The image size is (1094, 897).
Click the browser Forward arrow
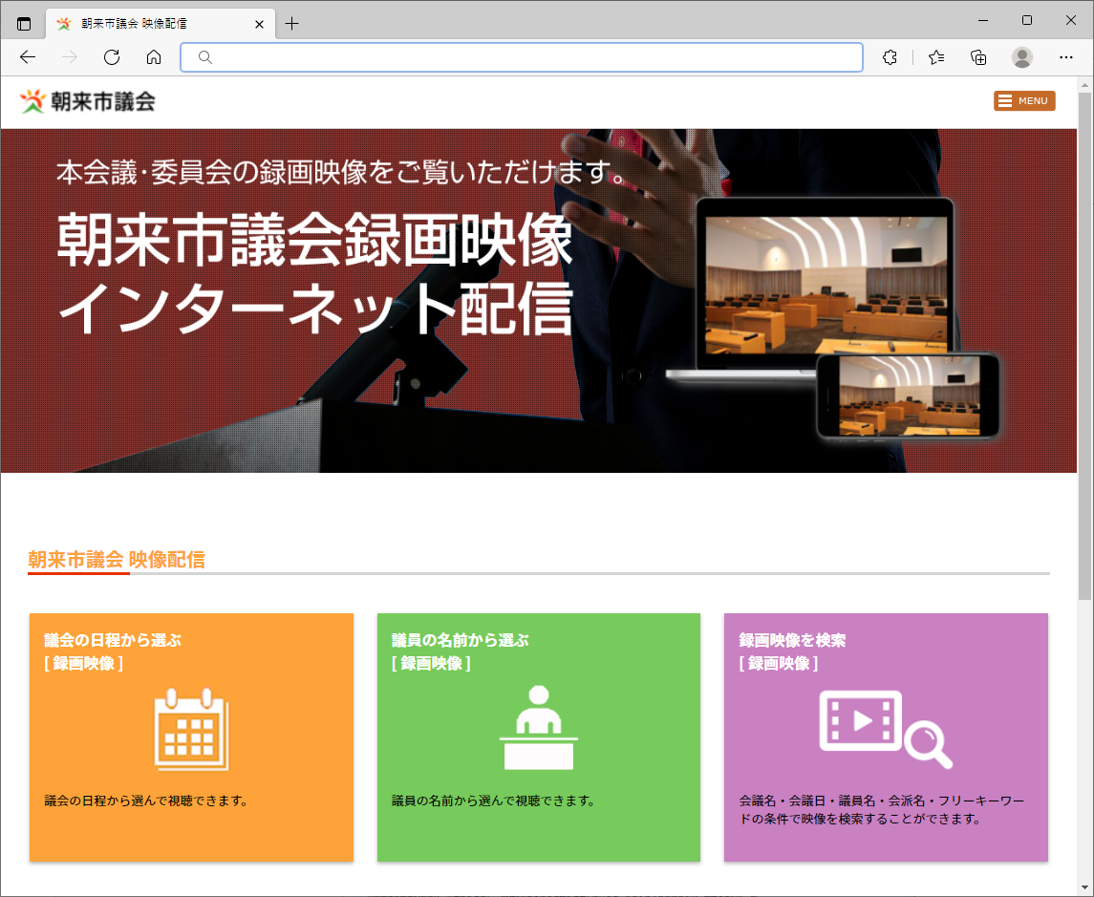[70, 57]
